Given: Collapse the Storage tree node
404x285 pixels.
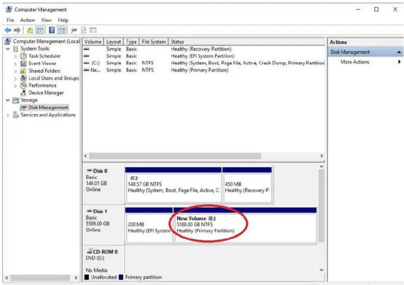Looking at the screenshot, I should [x=8, y=100].
